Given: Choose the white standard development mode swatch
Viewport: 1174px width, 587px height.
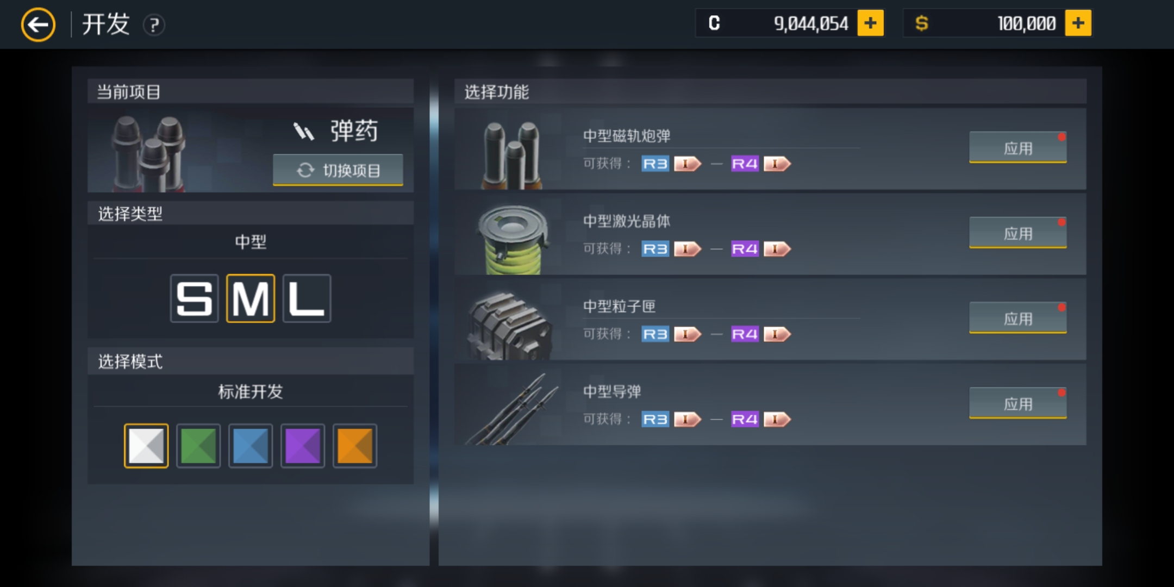Looking at the screenshot, I should click(146, 446).
